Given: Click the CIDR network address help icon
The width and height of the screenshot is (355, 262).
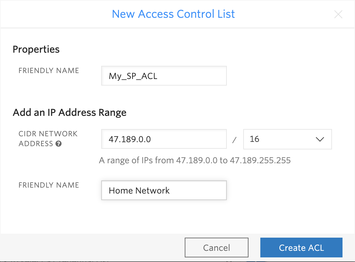Looking at the screenshot, I should tap(59, 144).
